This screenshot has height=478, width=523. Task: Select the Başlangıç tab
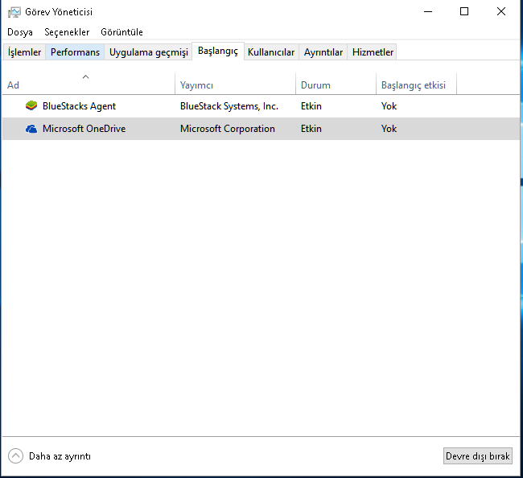point(218,51)
